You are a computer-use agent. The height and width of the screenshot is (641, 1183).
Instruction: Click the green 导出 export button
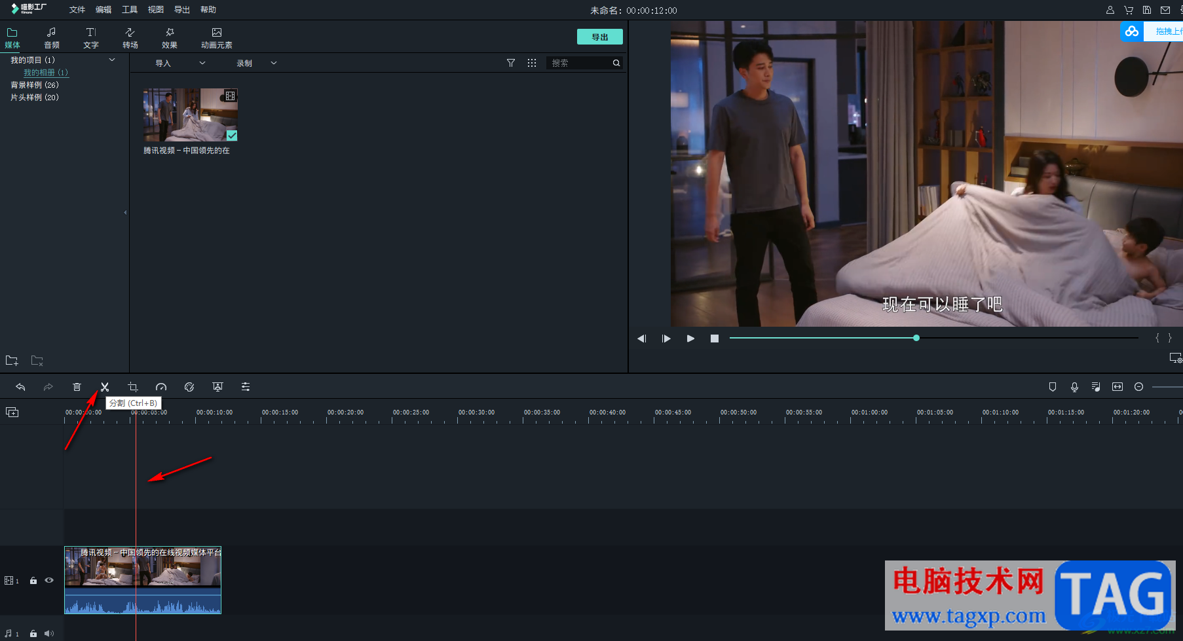tap(600, 37)
